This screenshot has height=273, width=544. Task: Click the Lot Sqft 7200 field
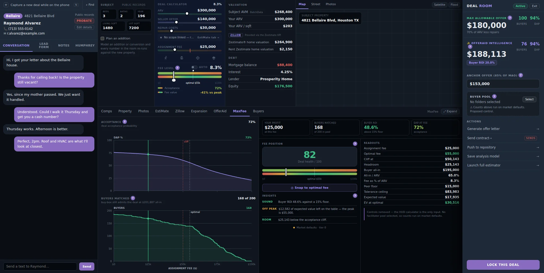pyautogui.click(x=139, y=26)
